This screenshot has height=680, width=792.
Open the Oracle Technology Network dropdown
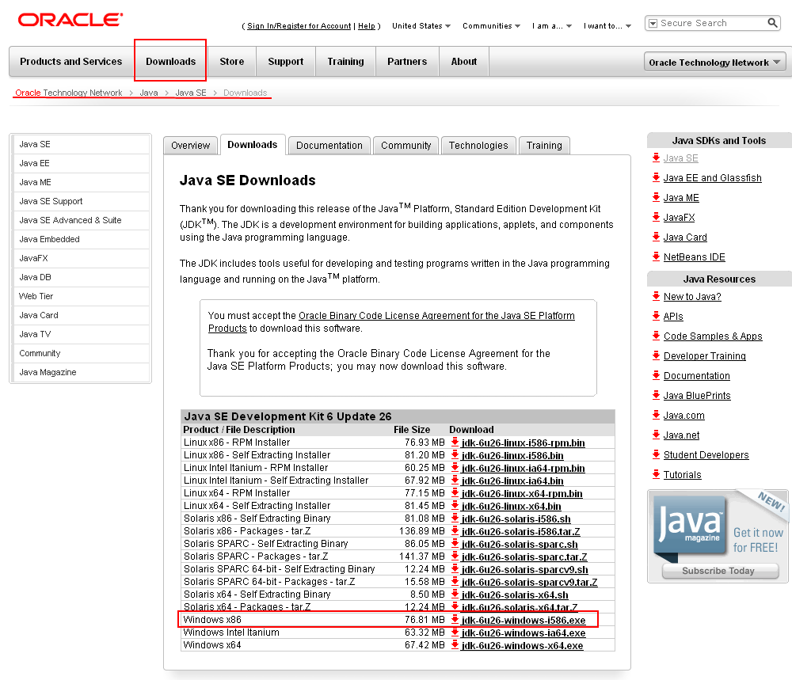pos(714,62)
